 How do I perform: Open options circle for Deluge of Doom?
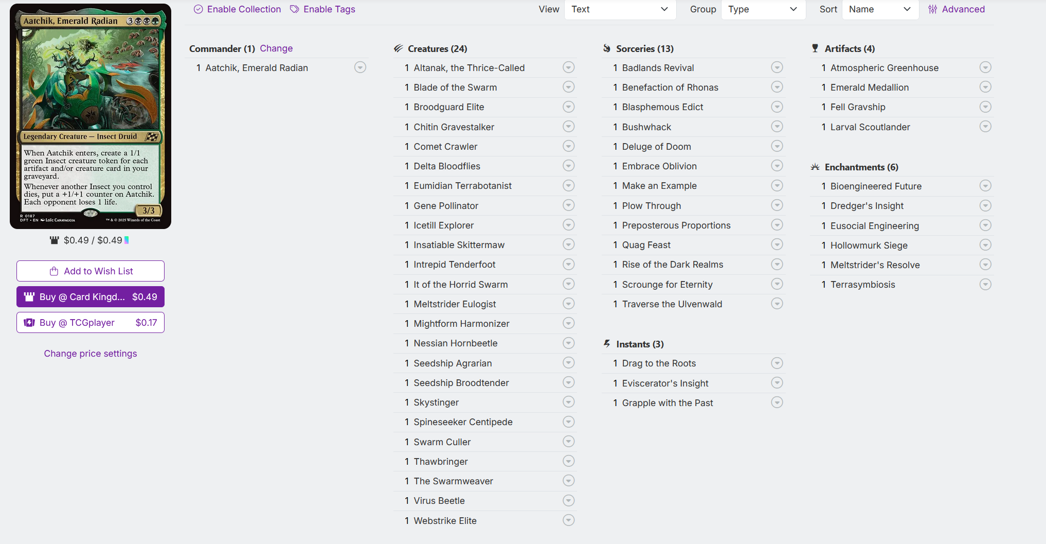pyautogui.click(x=777, y=146)
